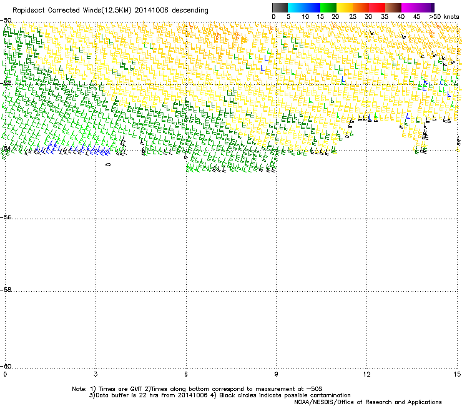The height and width of the screenshot is (406, 462).
Task: Click the '>50 knots' legend label
Action: tap(444, 17)
